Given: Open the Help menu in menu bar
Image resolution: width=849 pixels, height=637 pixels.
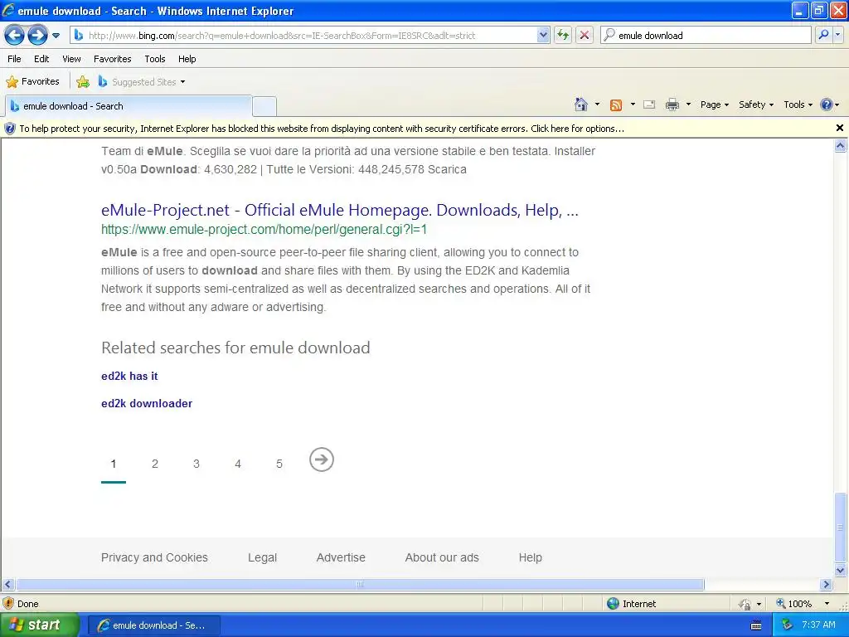Looking at the screenshot, I should [187, 59].
